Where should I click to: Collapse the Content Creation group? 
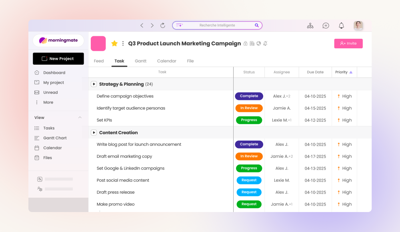(x=94, y=133)
